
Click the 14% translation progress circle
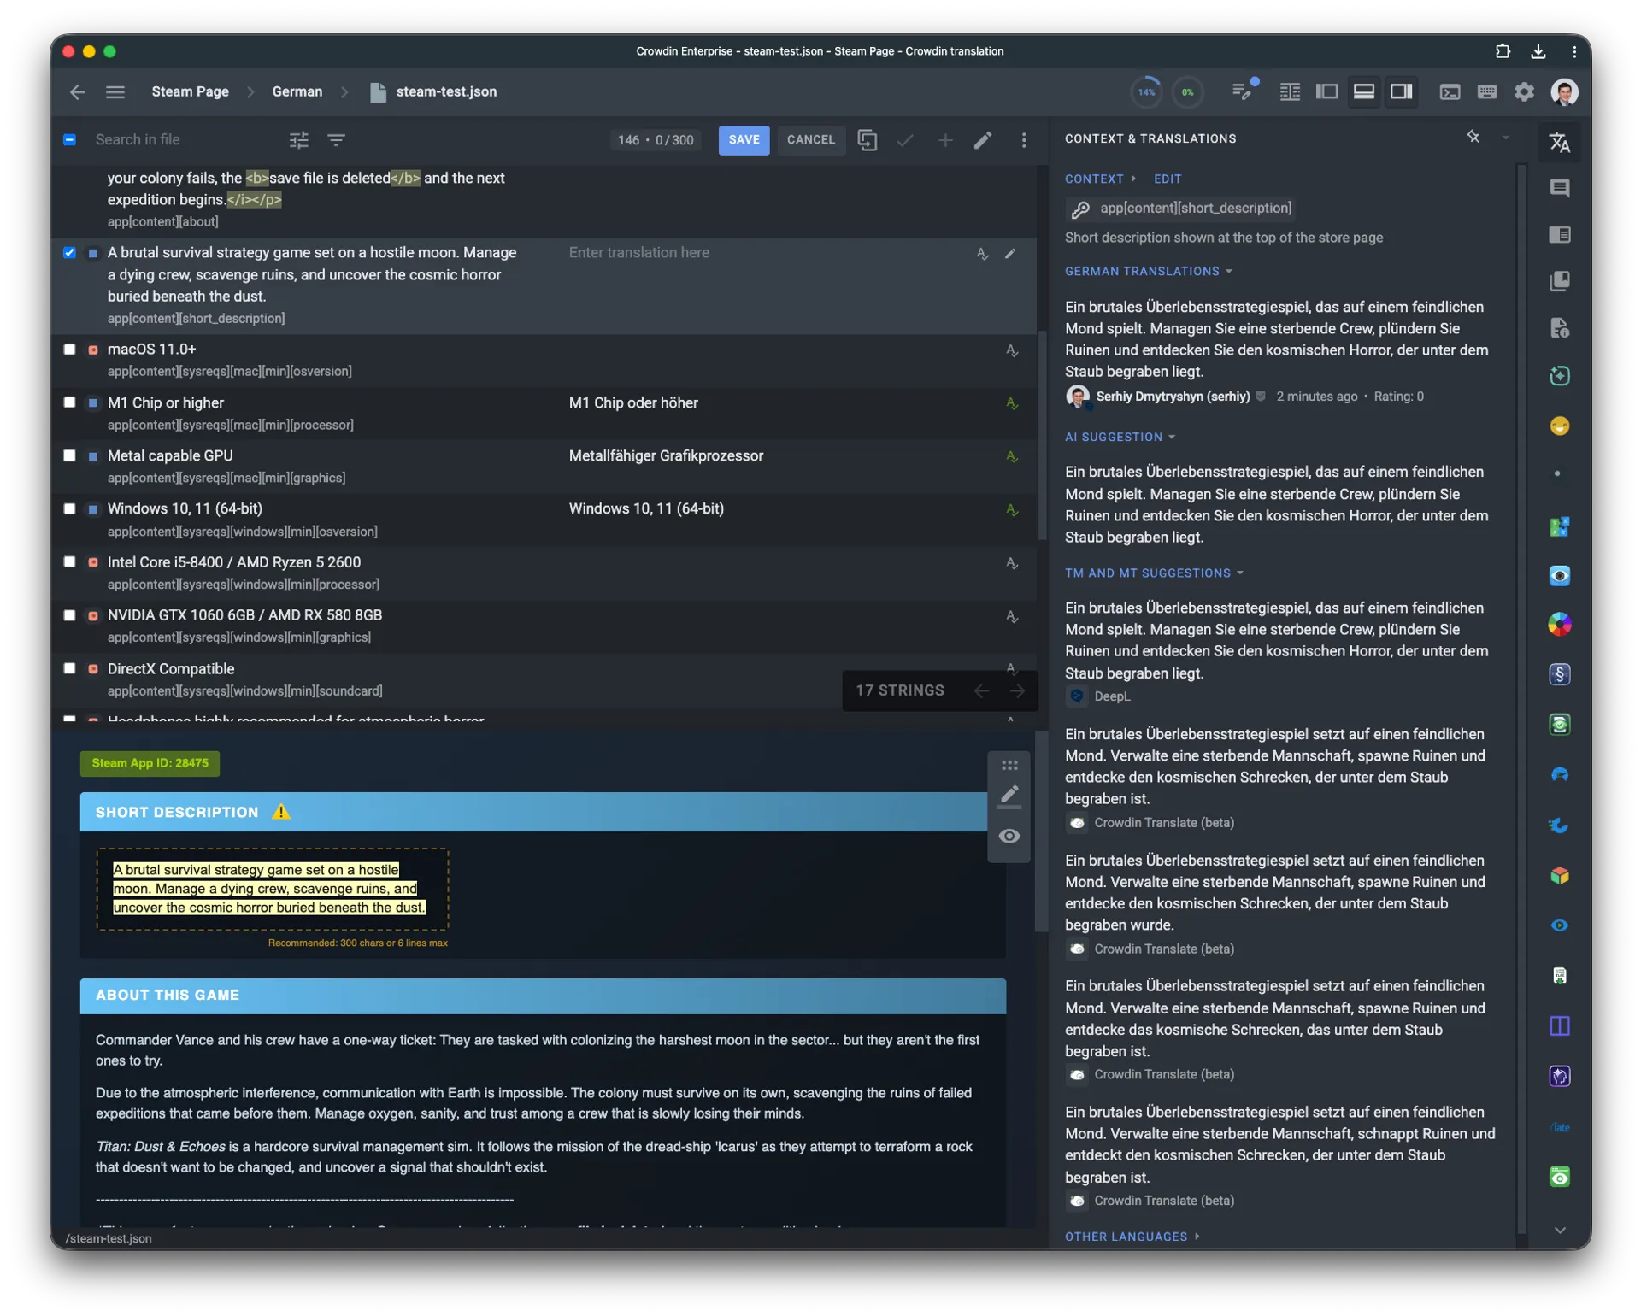tap(1145, 91)
